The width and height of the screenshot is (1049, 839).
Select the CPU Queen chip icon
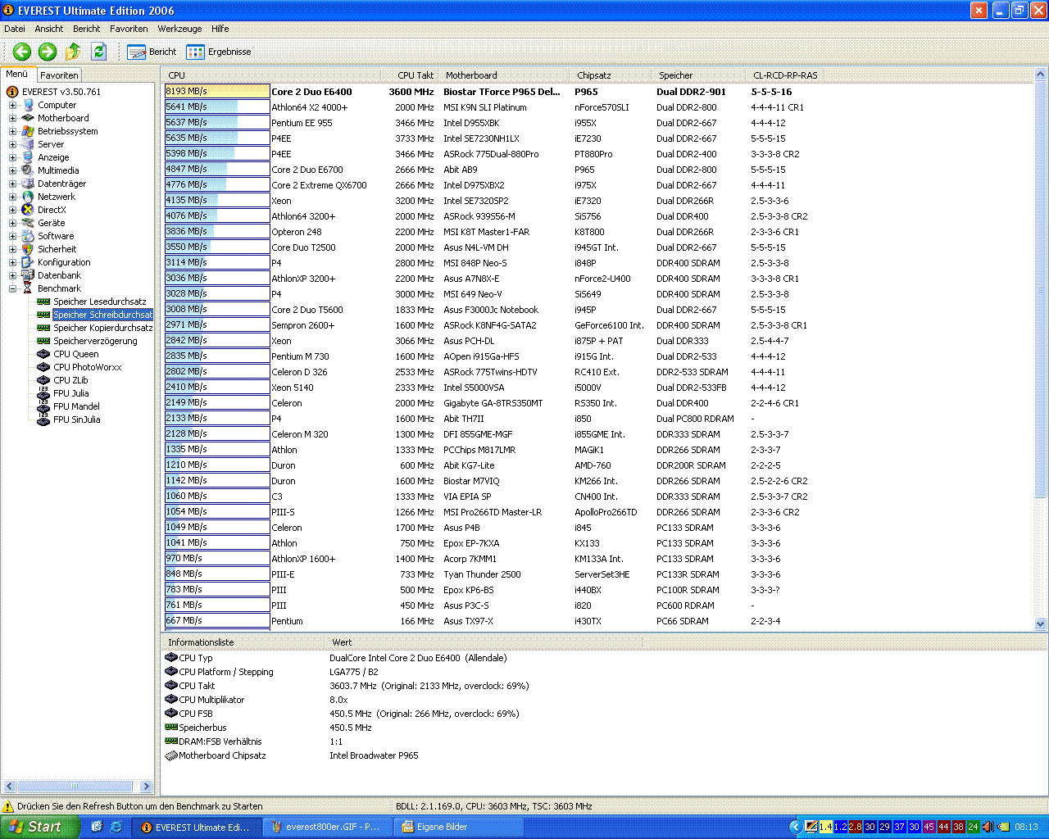[x=43, y=354]
